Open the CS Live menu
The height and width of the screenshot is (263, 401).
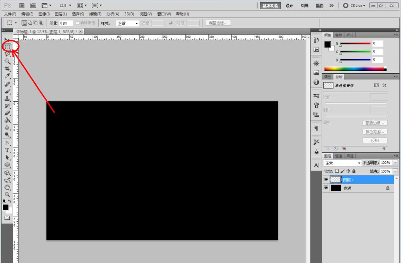point(354,5)
